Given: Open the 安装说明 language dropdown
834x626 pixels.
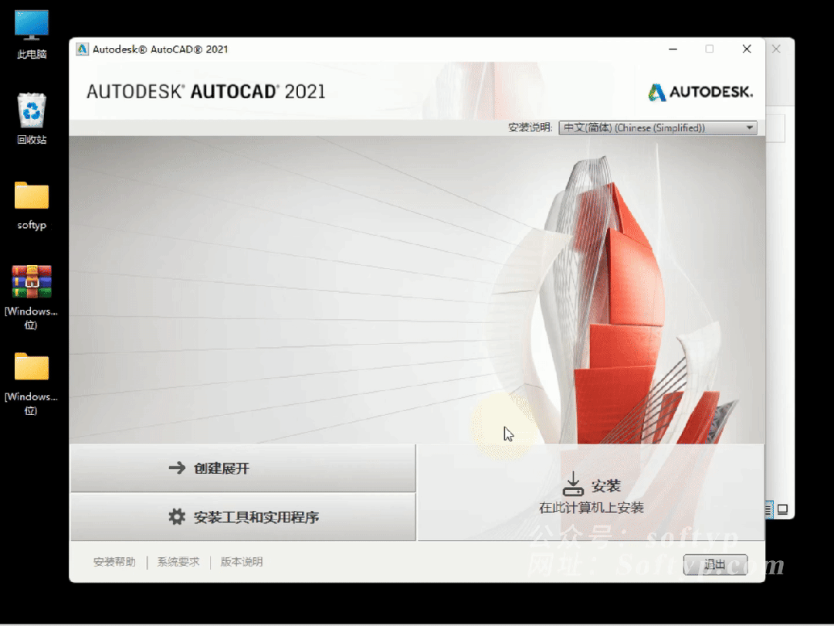Looking at the screenshot, I should pyautogui.click(x=657, y=128).
